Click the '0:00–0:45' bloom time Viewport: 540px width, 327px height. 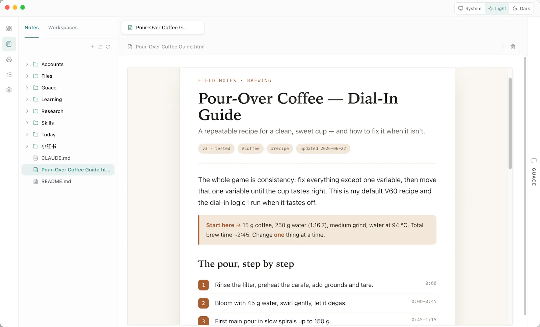(x=424, y=301)
